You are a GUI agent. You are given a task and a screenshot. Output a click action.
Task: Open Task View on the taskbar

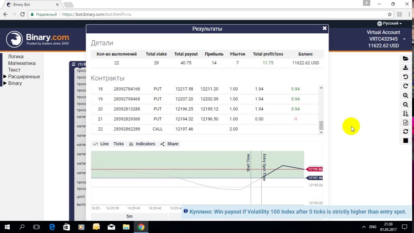[x=37, y=227]
